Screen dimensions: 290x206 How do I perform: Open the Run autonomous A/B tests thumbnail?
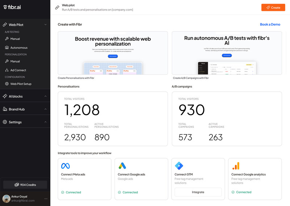point(227,53)
